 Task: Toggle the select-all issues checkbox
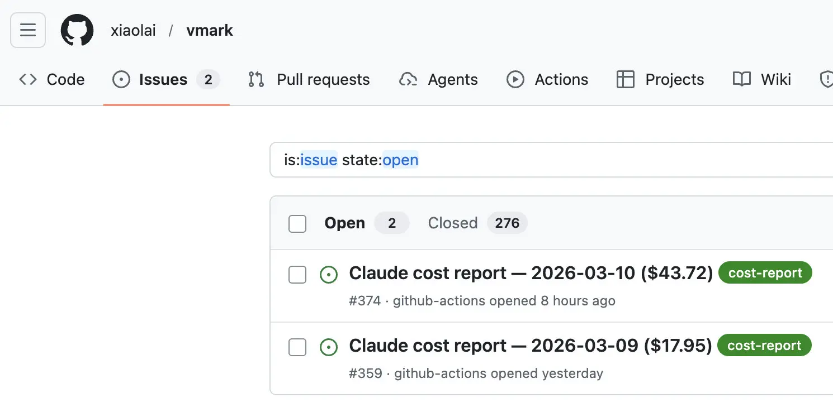[x=297, y=224]
